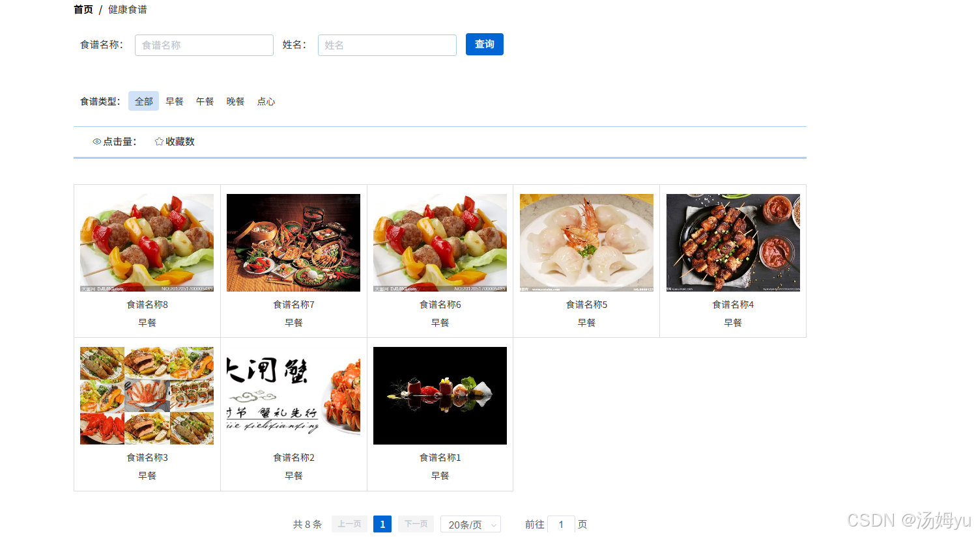Screen dimensions: 974x537
Task: Filter recipes by 早餐 type
Action: (174, 101)
